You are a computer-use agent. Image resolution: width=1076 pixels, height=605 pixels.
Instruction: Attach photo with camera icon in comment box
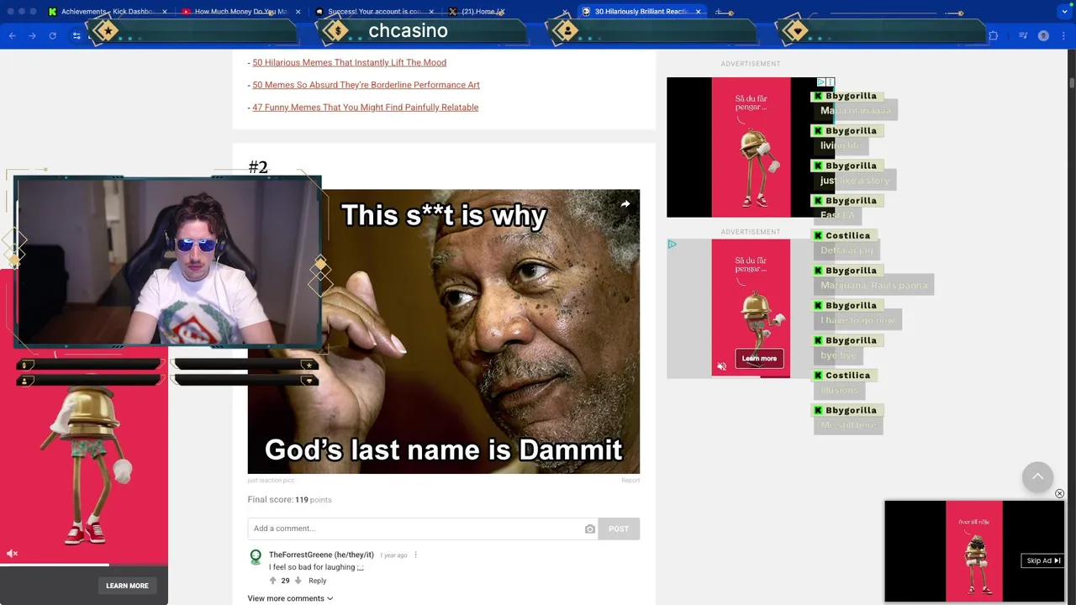coord(589,529)
